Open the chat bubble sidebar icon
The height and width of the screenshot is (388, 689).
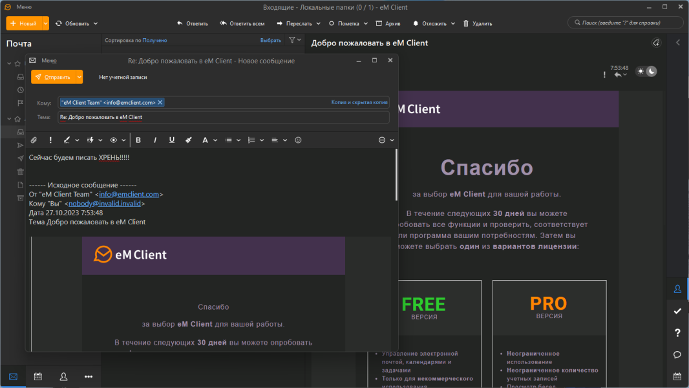click(x=677, y=354)
